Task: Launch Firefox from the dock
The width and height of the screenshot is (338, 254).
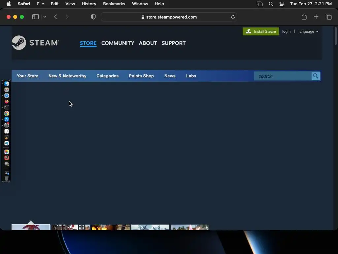Action: click(7, 102)
